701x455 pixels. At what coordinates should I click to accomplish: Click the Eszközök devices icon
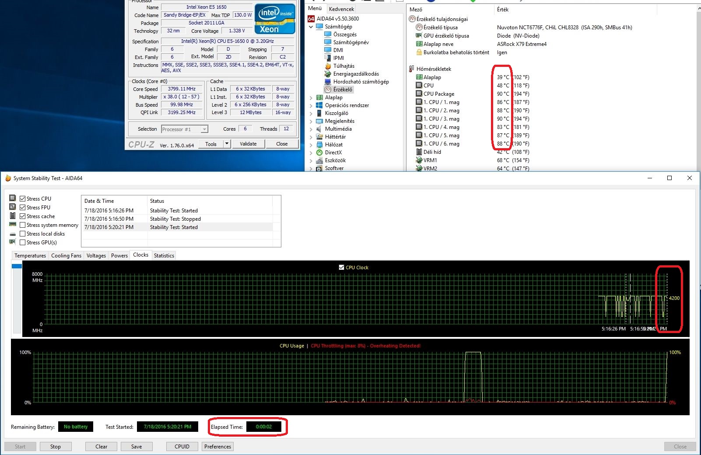pyautogui.click(x=319, y=160)
